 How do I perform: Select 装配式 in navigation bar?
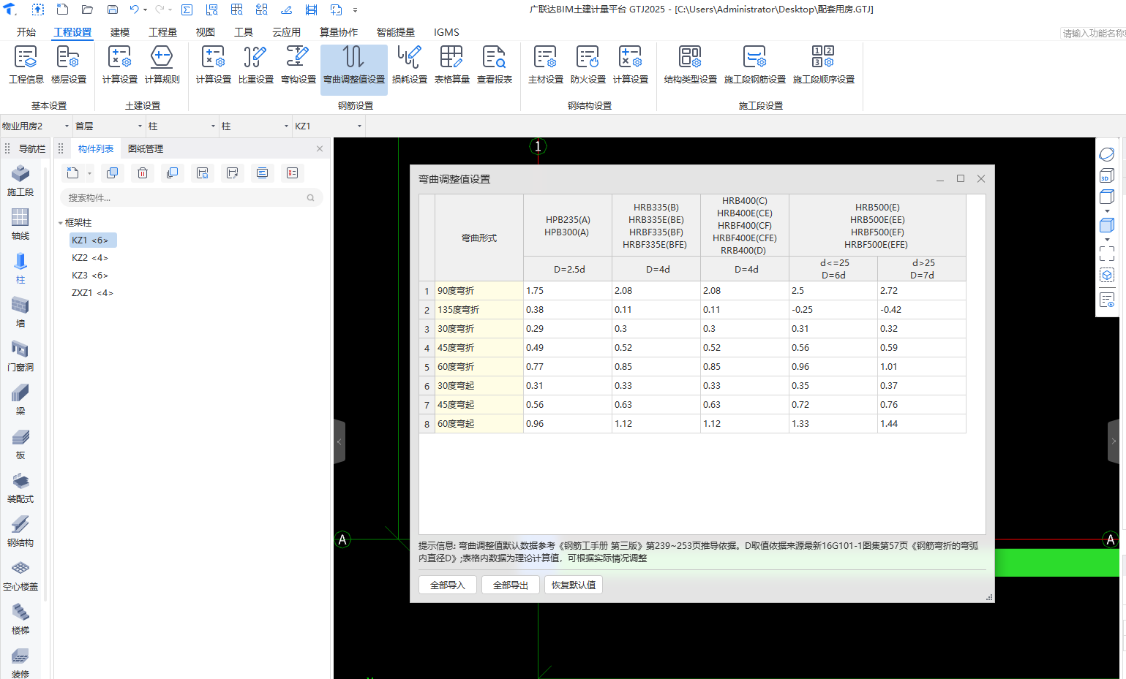tap(20, 488)
